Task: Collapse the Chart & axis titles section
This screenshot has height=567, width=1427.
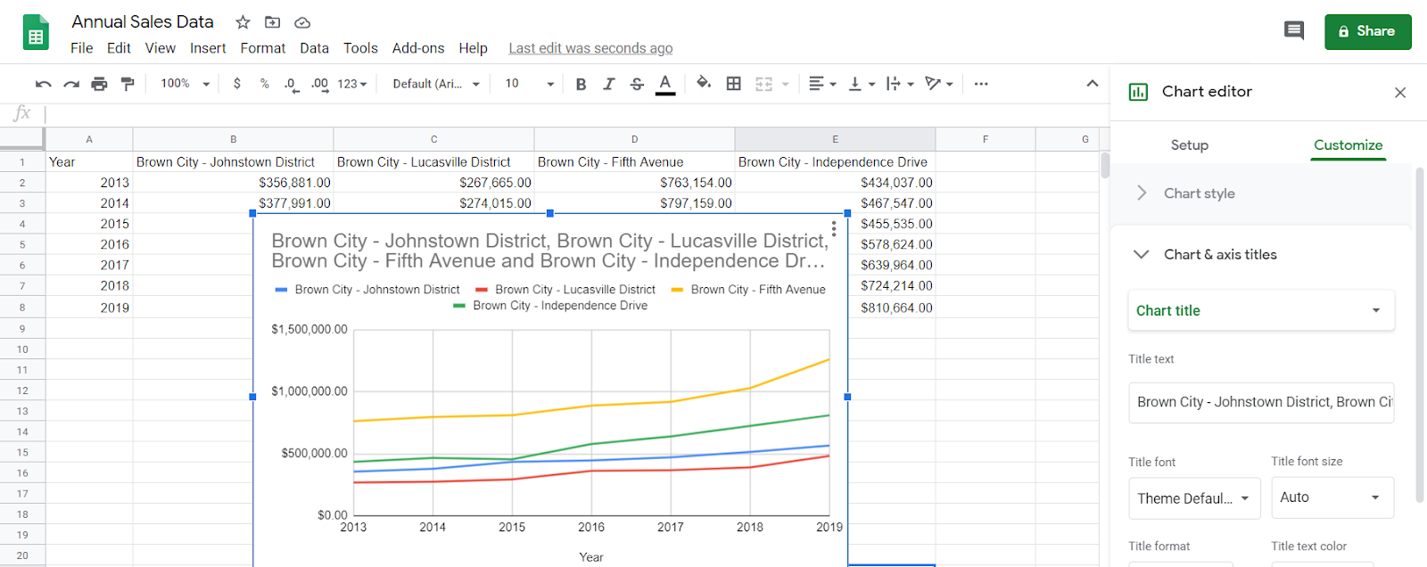Action: click(1261, 254)
